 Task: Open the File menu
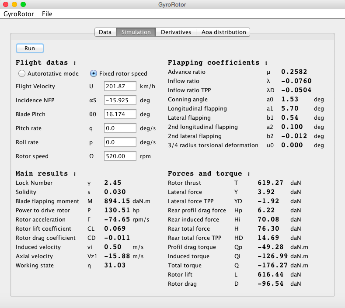coord(47,14)
